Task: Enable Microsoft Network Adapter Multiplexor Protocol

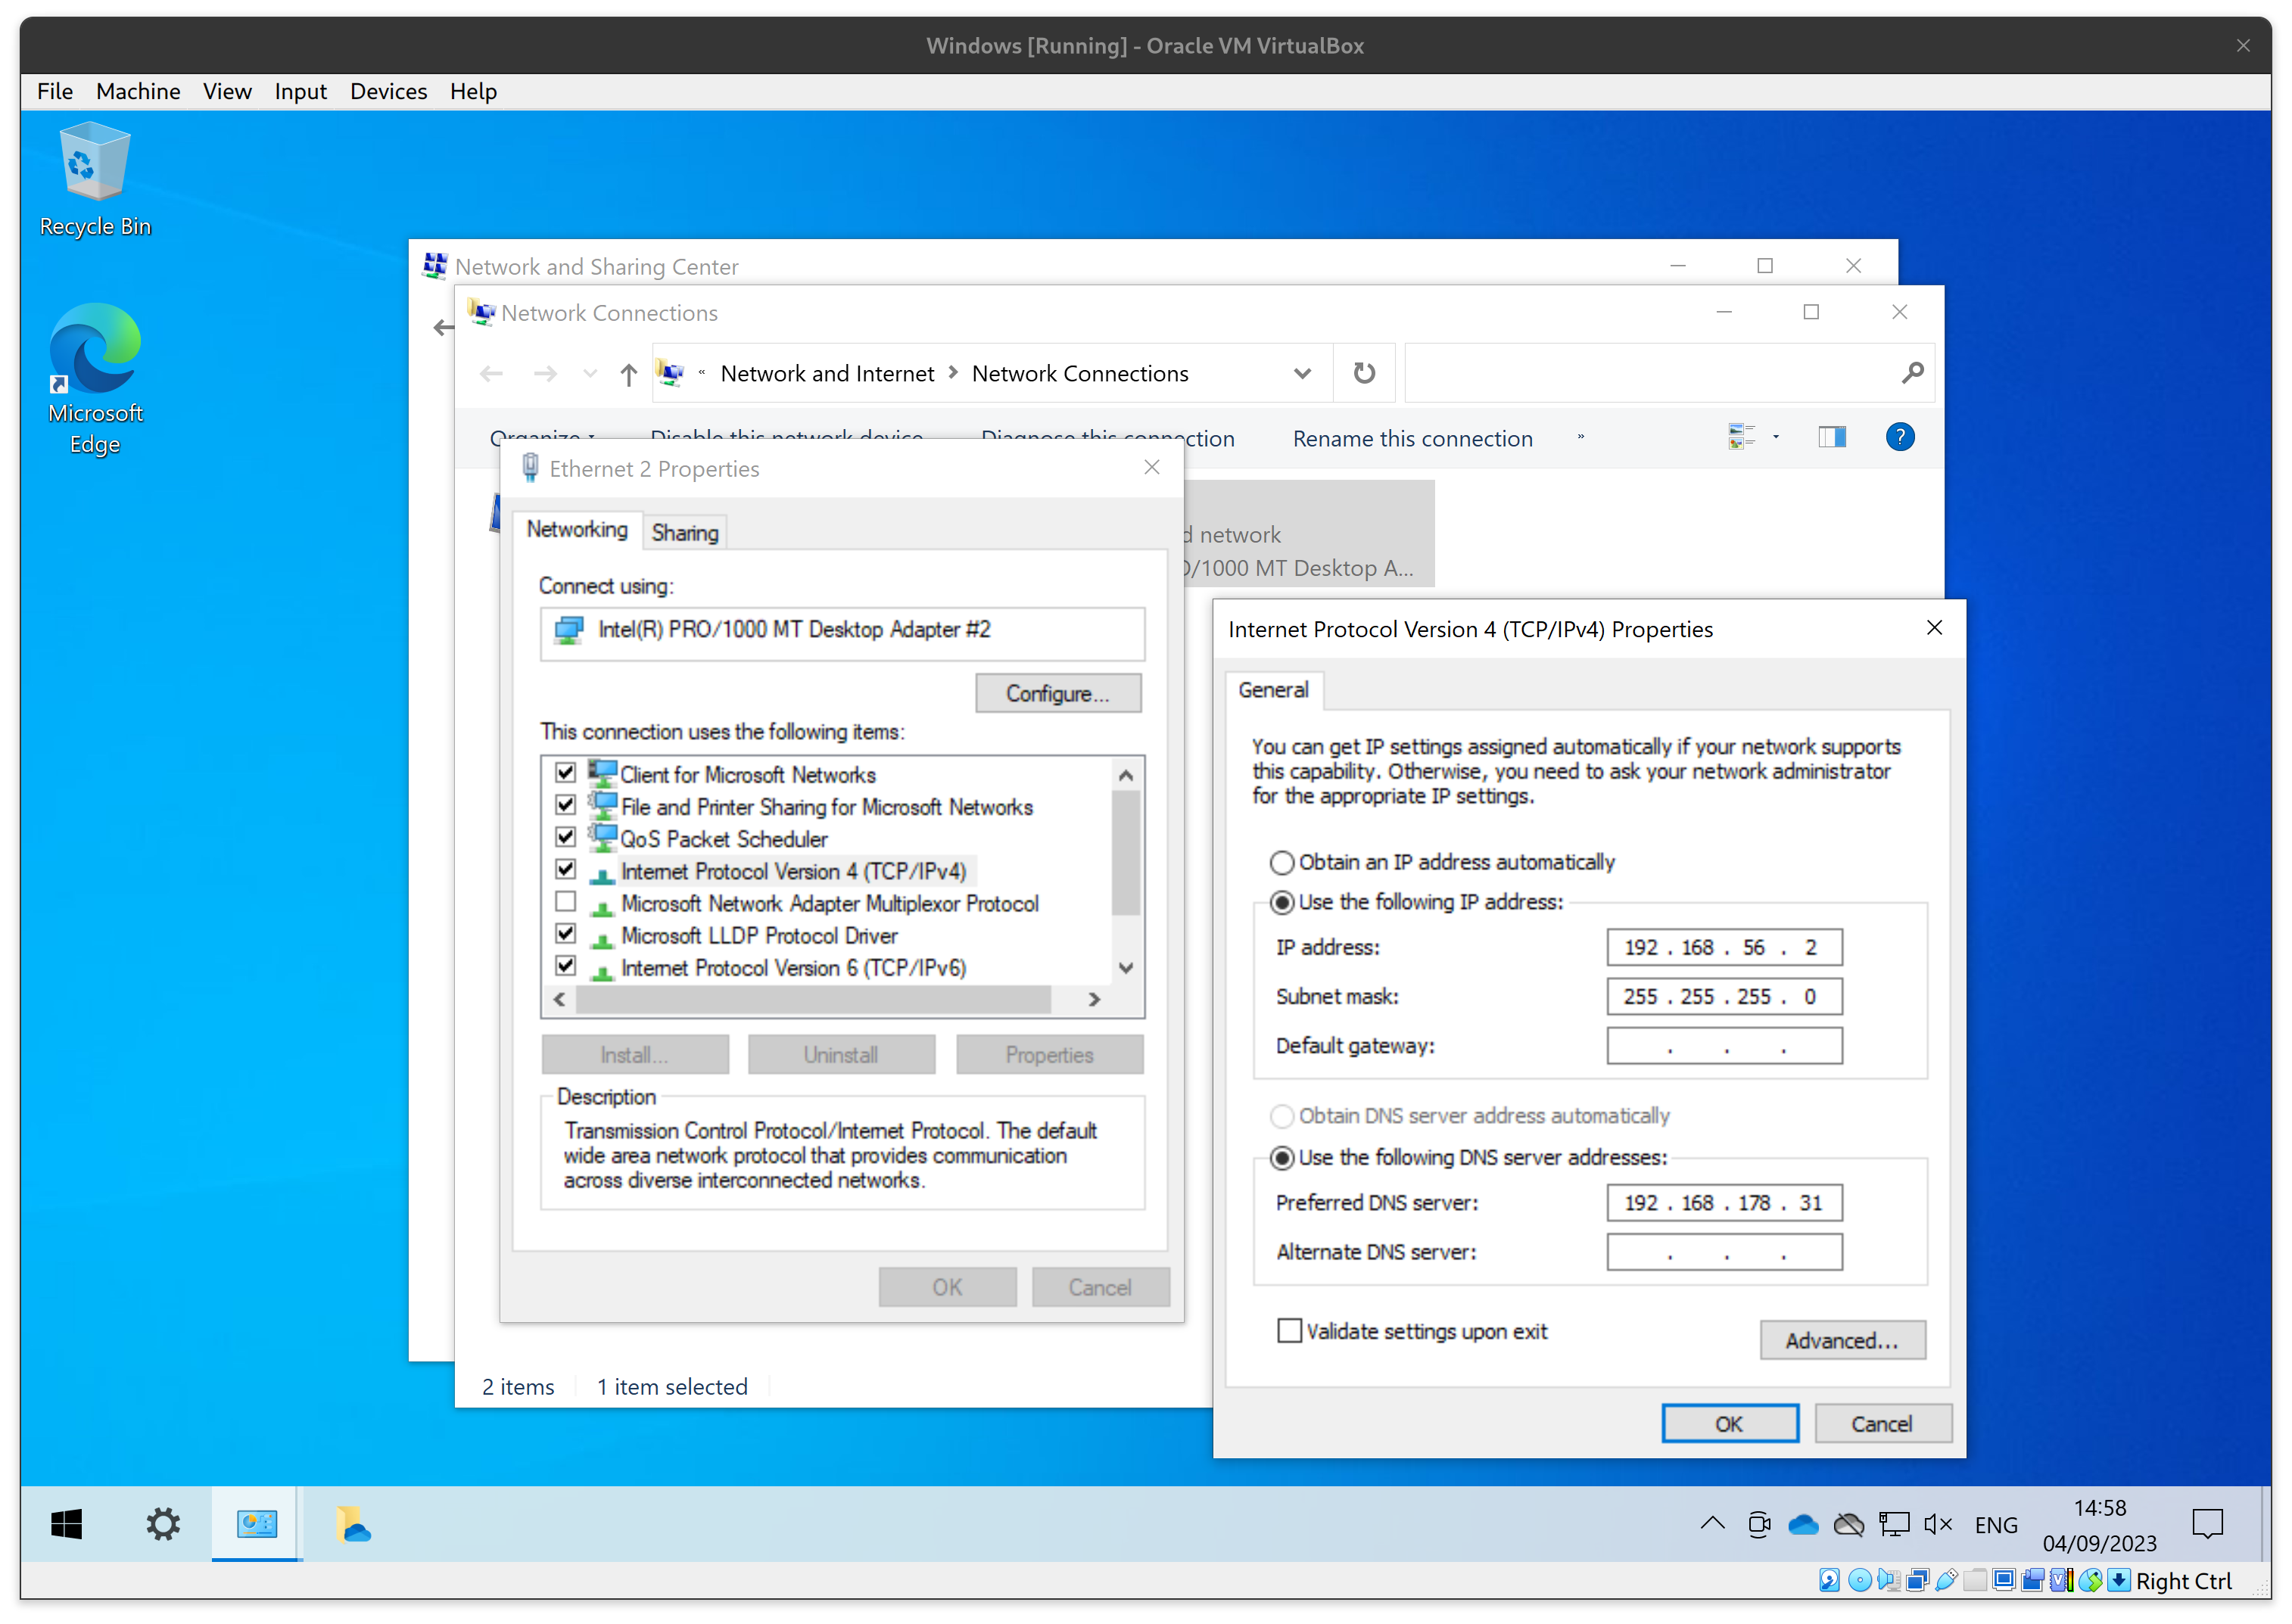Action: (566, 902)
